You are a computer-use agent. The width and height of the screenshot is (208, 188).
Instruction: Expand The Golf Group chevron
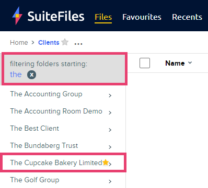click(x=110, y=181)
